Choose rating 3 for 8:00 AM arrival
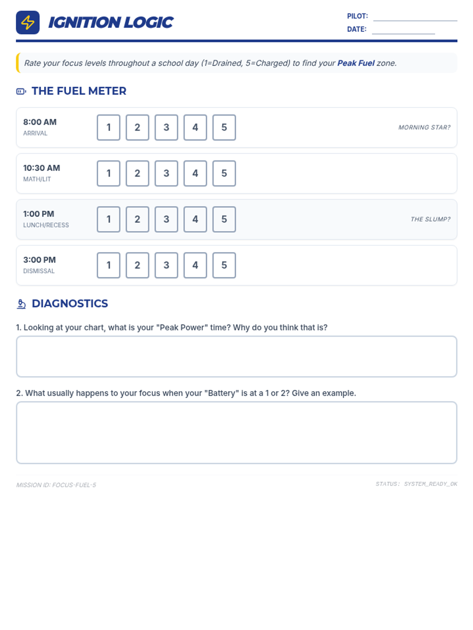 [166, 128]
